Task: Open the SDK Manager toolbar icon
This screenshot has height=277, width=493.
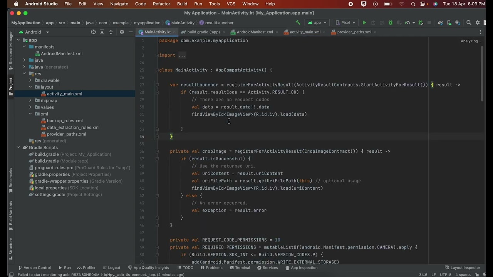Action: click(x=458, y=23)
